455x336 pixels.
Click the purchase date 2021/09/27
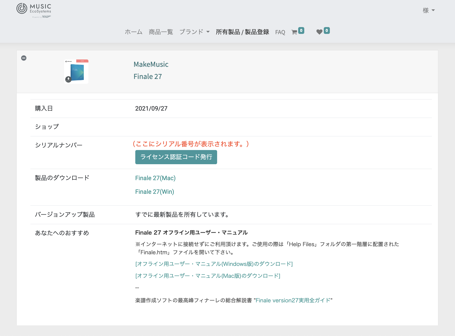click(x=151, y=109)
